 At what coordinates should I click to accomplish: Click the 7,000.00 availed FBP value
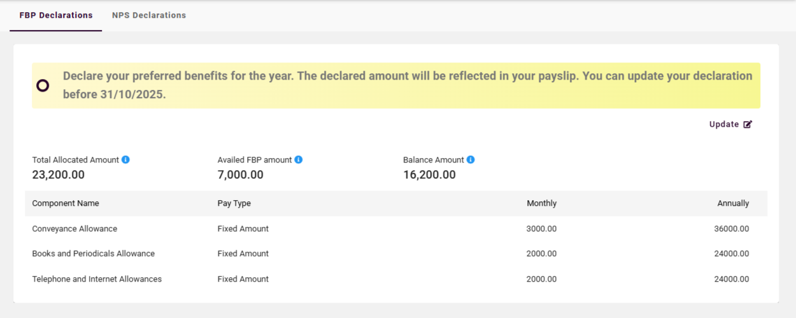[241, 175]
